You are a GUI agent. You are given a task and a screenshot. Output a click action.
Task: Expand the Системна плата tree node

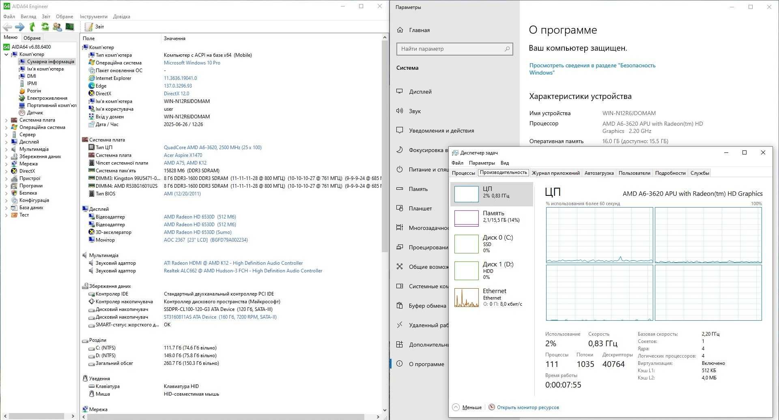[x=6, y=120]
